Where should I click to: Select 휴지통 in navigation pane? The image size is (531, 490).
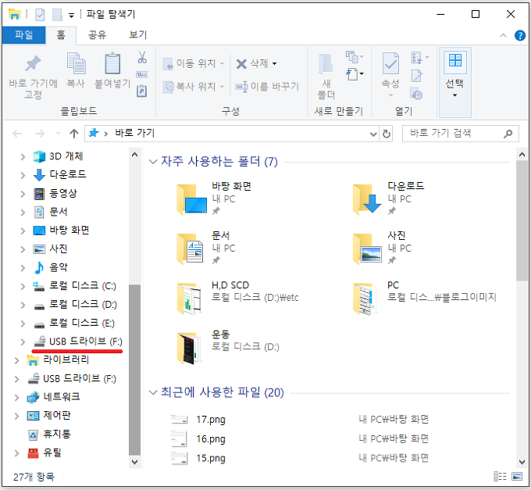[49, 434]
